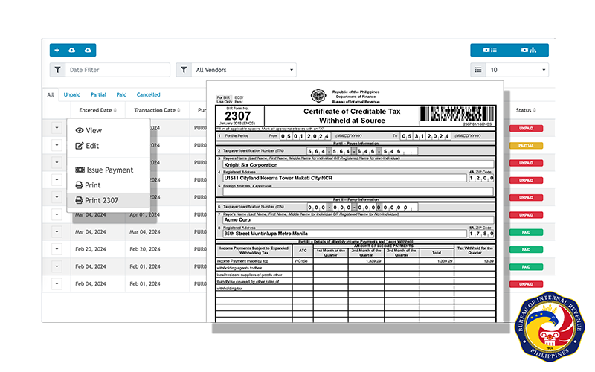Expand the action dropdown for the Apr 01, 2024 row

click(57, 214)
